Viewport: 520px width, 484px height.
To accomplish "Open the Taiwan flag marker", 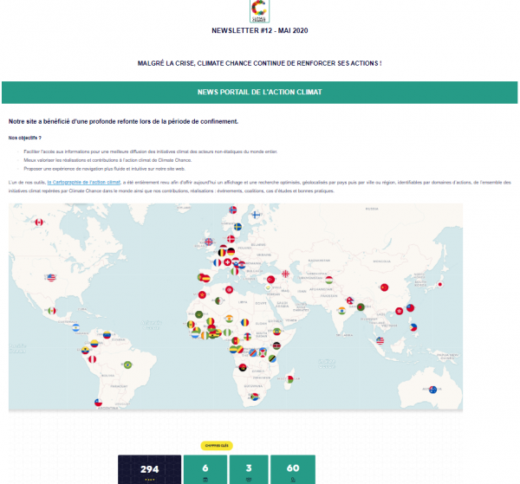I will point(410,307).
